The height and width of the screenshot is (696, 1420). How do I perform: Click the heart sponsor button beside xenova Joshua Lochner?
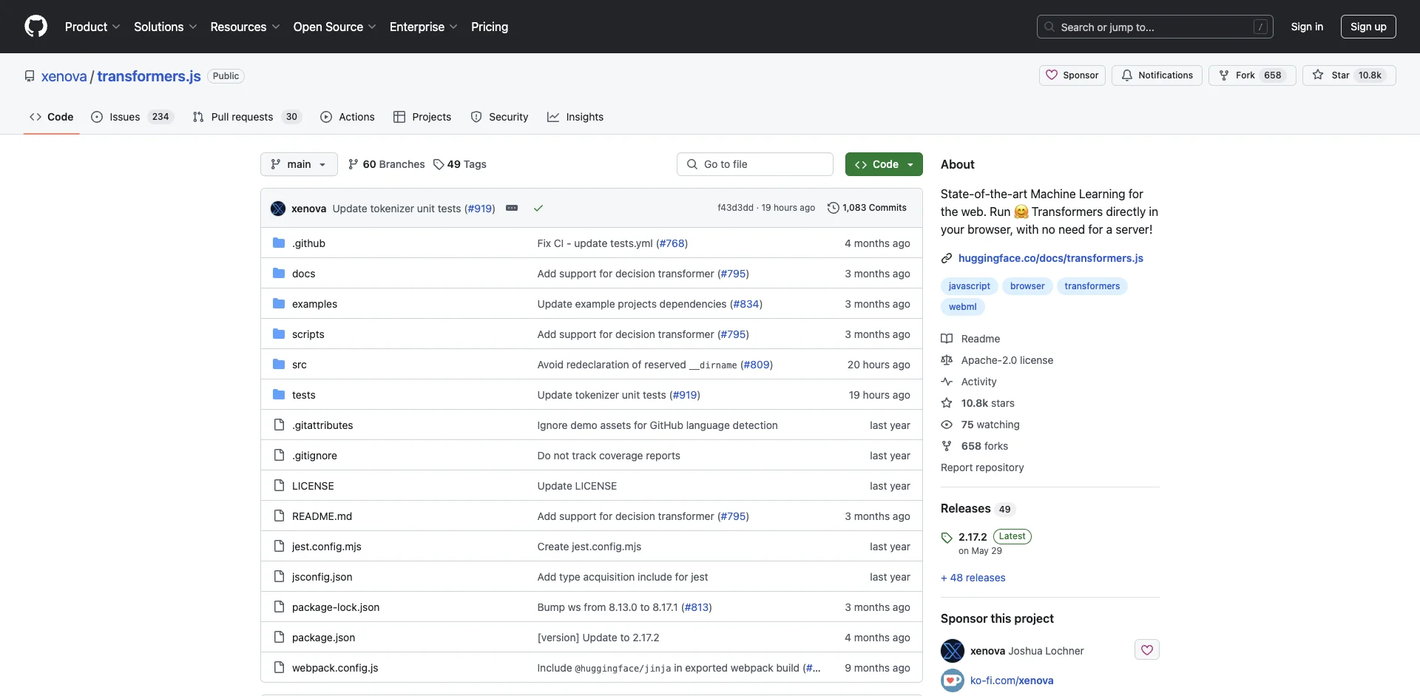[1147, 650]
